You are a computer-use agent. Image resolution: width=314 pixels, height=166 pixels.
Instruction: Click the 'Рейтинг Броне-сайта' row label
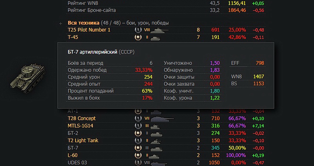coord(92,10)
